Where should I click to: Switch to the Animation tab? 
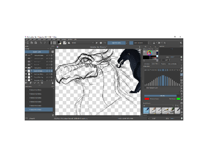(x=147, y=64)
